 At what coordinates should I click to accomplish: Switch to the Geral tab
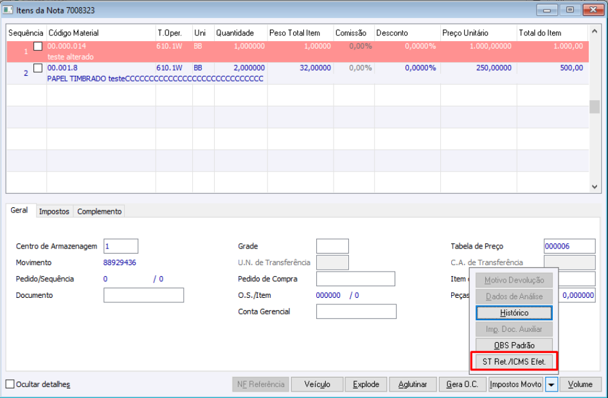coord(19,210)
